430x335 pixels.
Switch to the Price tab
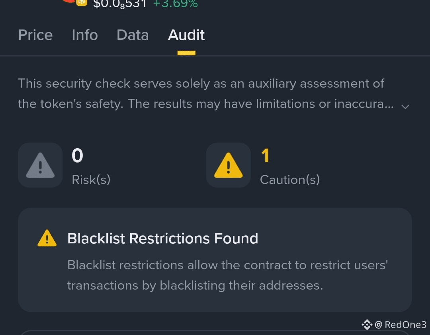pos(35,35)
